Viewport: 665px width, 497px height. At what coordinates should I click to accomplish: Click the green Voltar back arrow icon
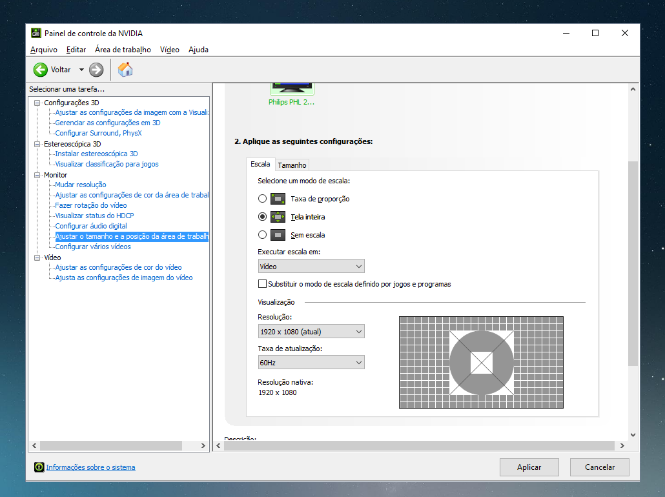(x=41, y=70)
